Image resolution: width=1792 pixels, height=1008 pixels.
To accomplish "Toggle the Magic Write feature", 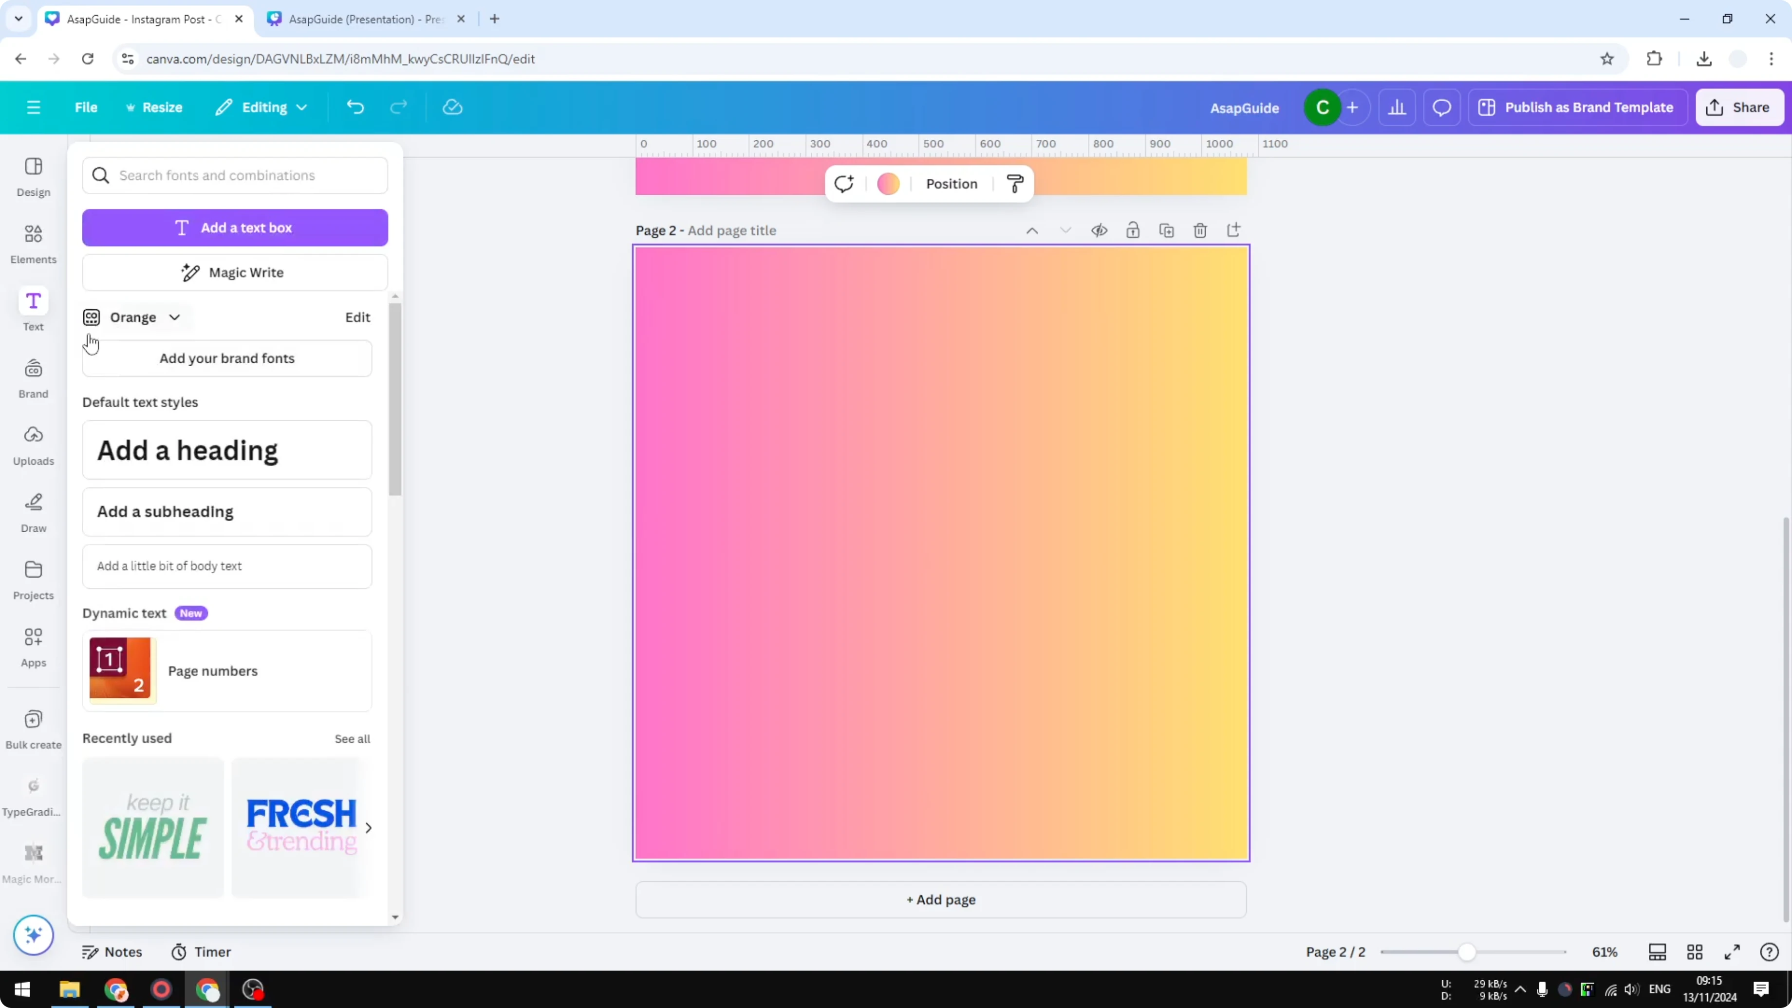I will coord(234,272).
